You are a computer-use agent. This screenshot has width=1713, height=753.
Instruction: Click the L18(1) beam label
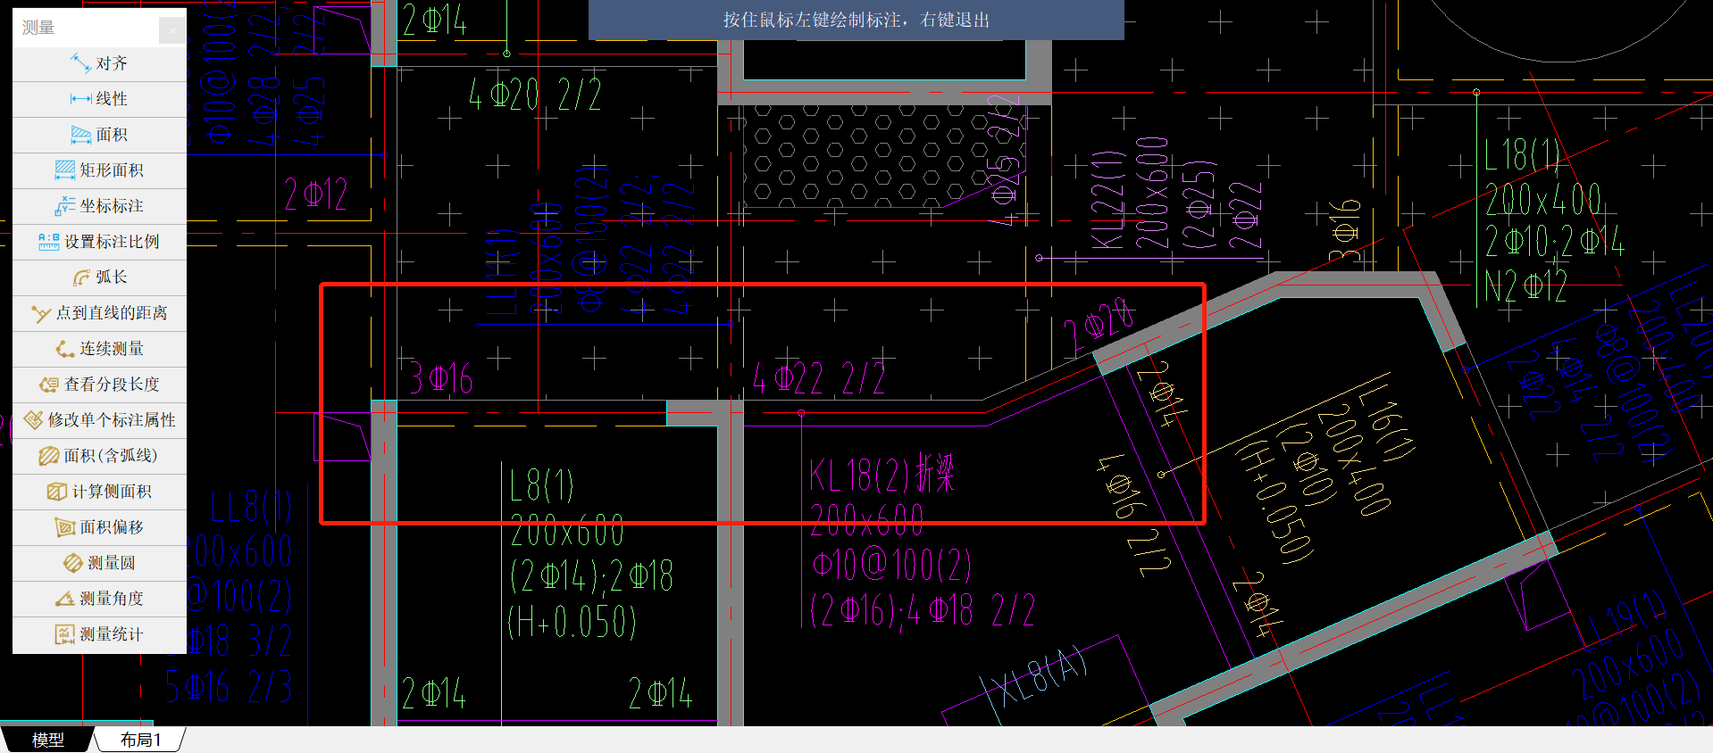point(1522,155)
